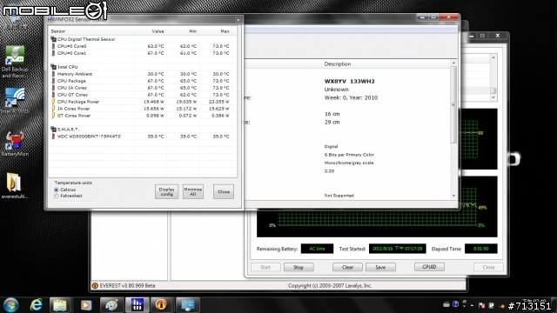Click the power icon beside GT Cores Power

53,116
